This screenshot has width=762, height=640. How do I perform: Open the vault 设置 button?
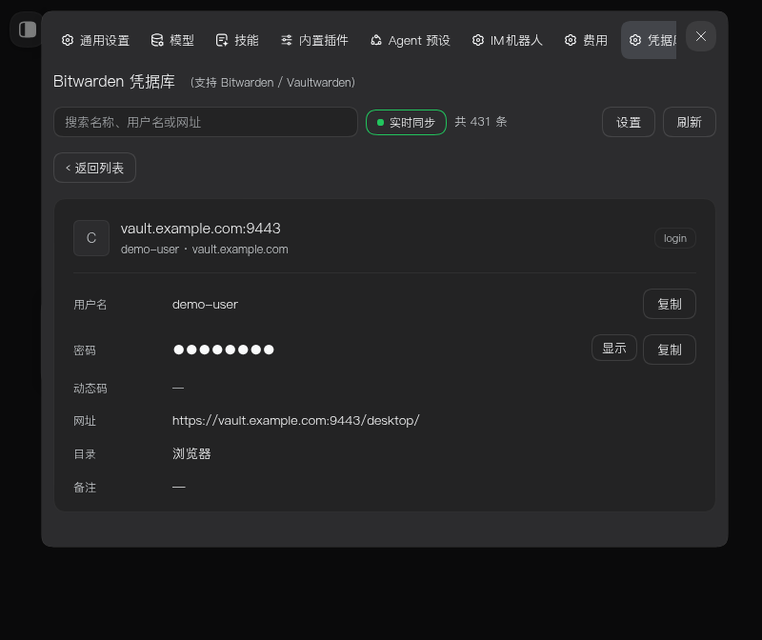[x=629, y=122]
